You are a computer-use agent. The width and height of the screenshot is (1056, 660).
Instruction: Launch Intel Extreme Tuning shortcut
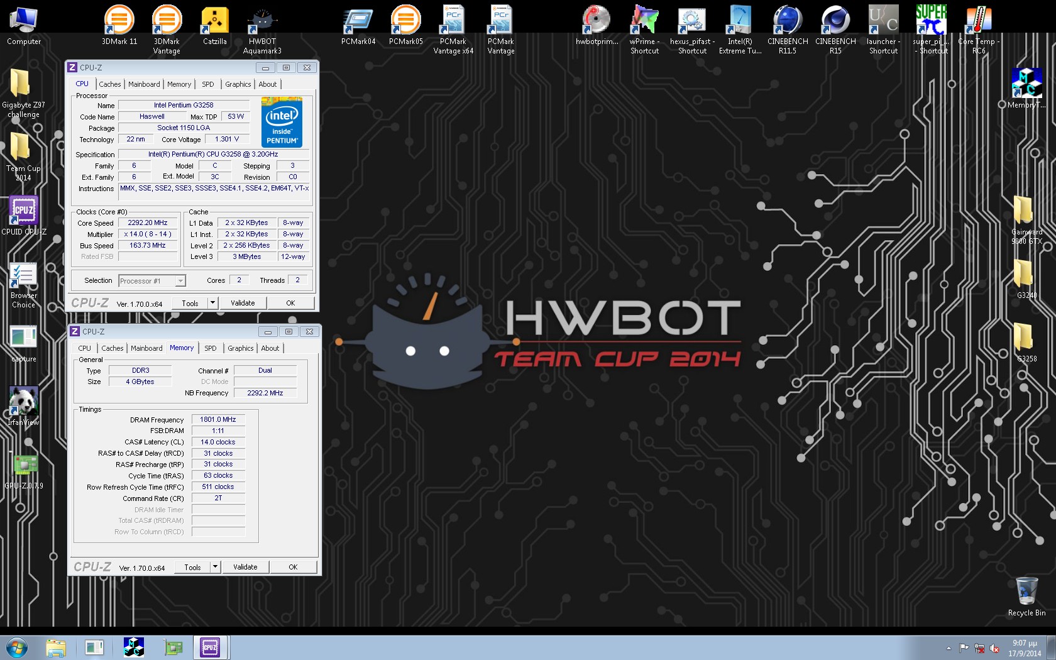[740, 30]
